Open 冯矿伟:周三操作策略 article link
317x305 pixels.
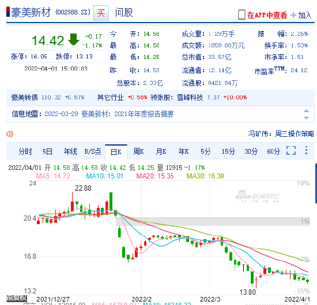point(281,134)
